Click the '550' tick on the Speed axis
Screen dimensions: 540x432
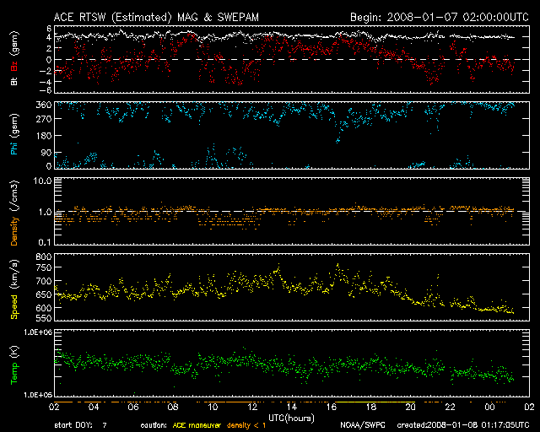(x=44, y=318)
